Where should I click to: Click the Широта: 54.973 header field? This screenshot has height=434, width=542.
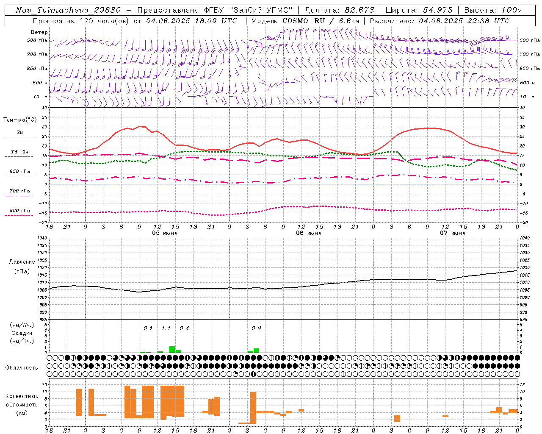click(x=419, y=10)
